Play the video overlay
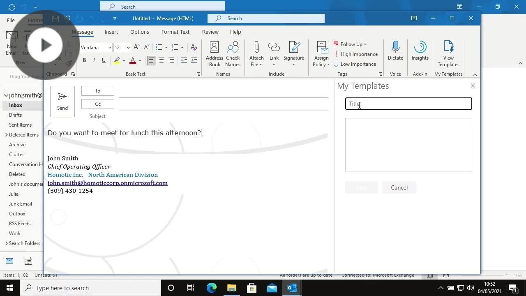 tap(45, 45)
